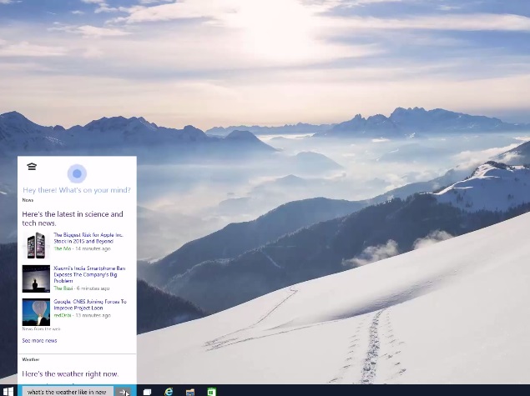Image resolution: width=530 pixels, height=396 pixels.
Task: Open the Store app on the taskbar
Action: click(212, 391)
